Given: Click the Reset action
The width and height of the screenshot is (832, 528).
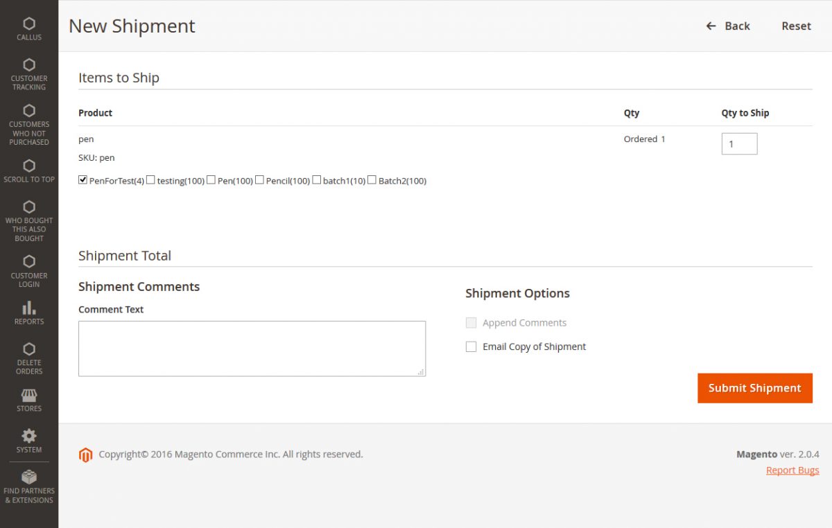Looking at the screenshot, I should click(x=795, y=26).
